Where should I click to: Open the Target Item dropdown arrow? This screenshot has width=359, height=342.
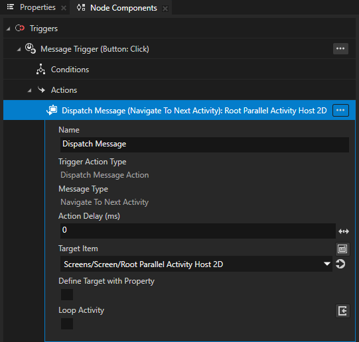coord(327,264)
